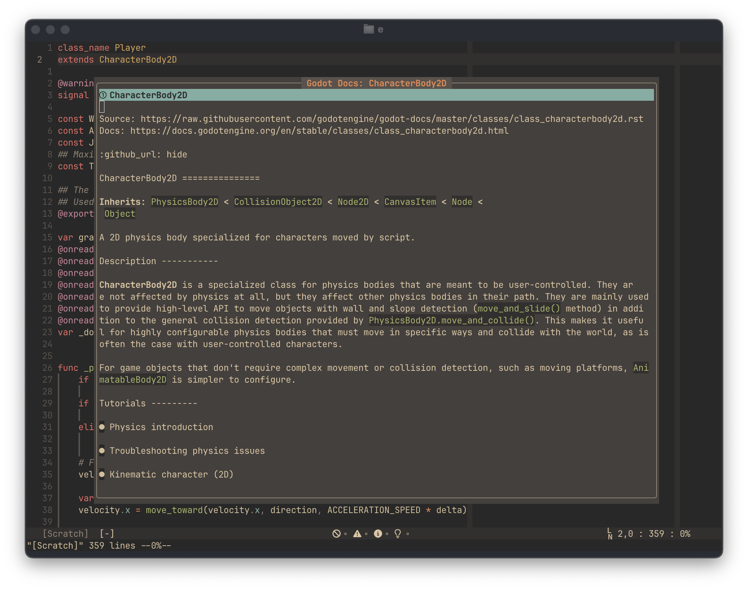Click the ACCELERATION_SPEED constant in line 38
This screenshot has height=589, width=748.
374,510
